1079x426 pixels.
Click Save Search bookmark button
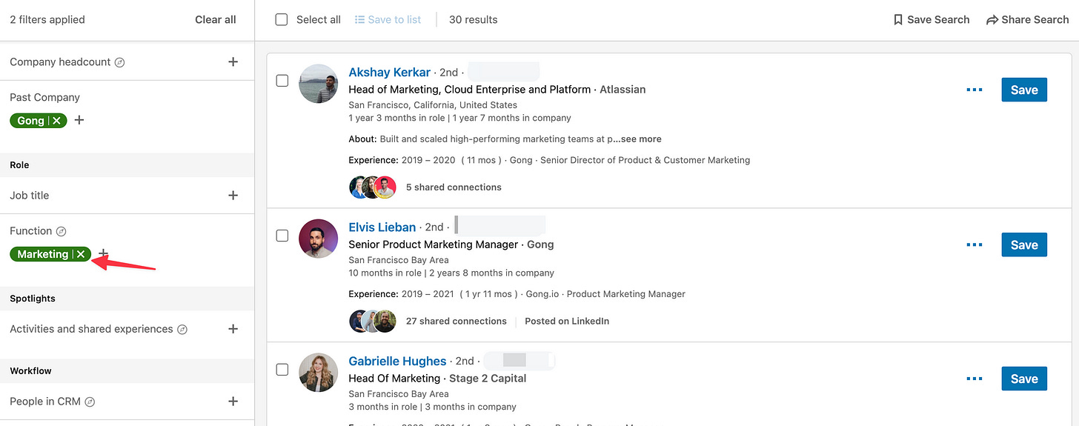click(x=932, y=20)
